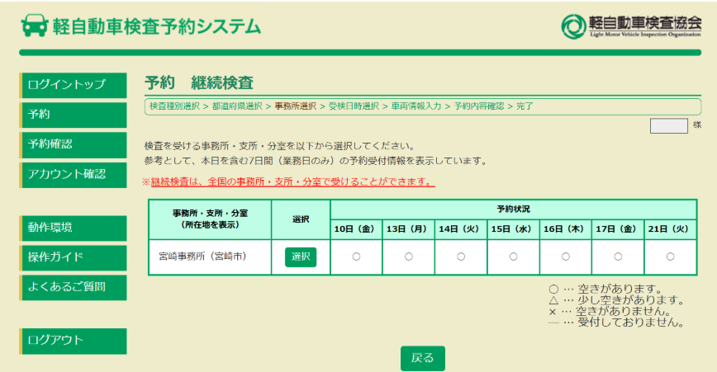The width and height of the screenshot is (717, 372).
Task: Click availability circle for 10日（金）
Action: (356, 257)
